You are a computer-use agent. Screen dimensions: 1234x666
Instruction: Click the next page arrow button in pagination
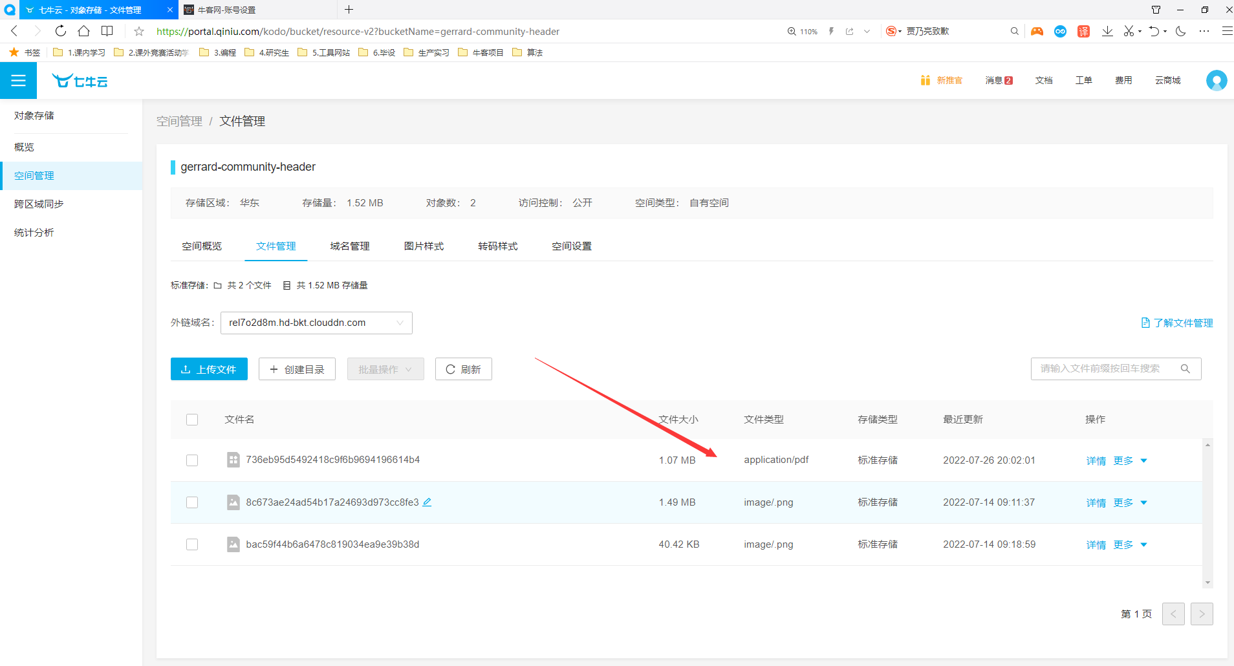click(1202, 614)
